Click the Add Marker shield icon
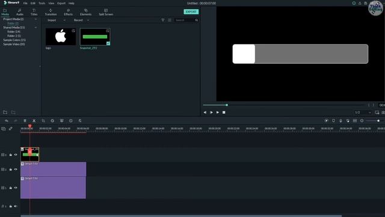Screen dimensions: 385x217 click(333, 121)
